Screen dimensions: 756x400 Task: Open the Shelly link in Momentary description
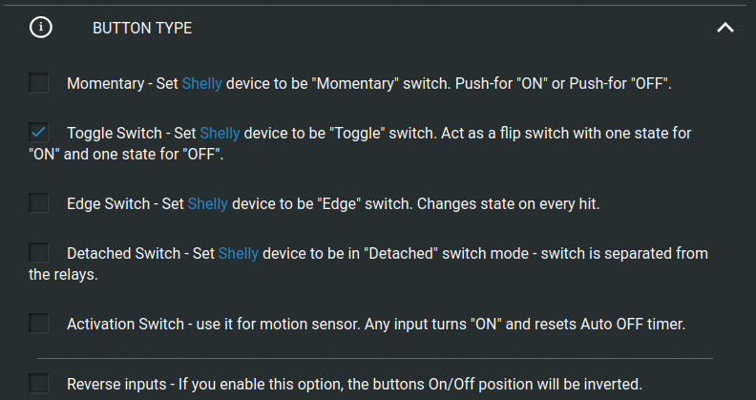pyautogui.click(x=202, y=84)
